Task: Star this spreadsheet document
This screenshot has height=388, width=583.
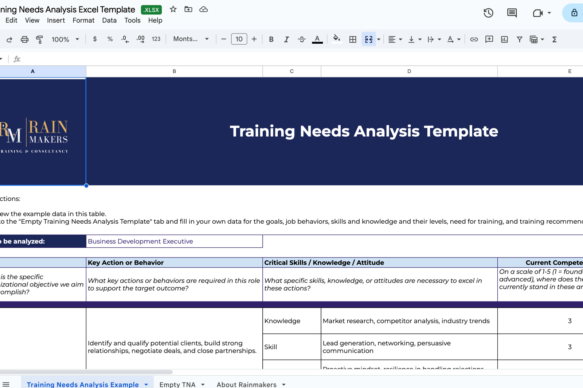Action: point(173,9)
